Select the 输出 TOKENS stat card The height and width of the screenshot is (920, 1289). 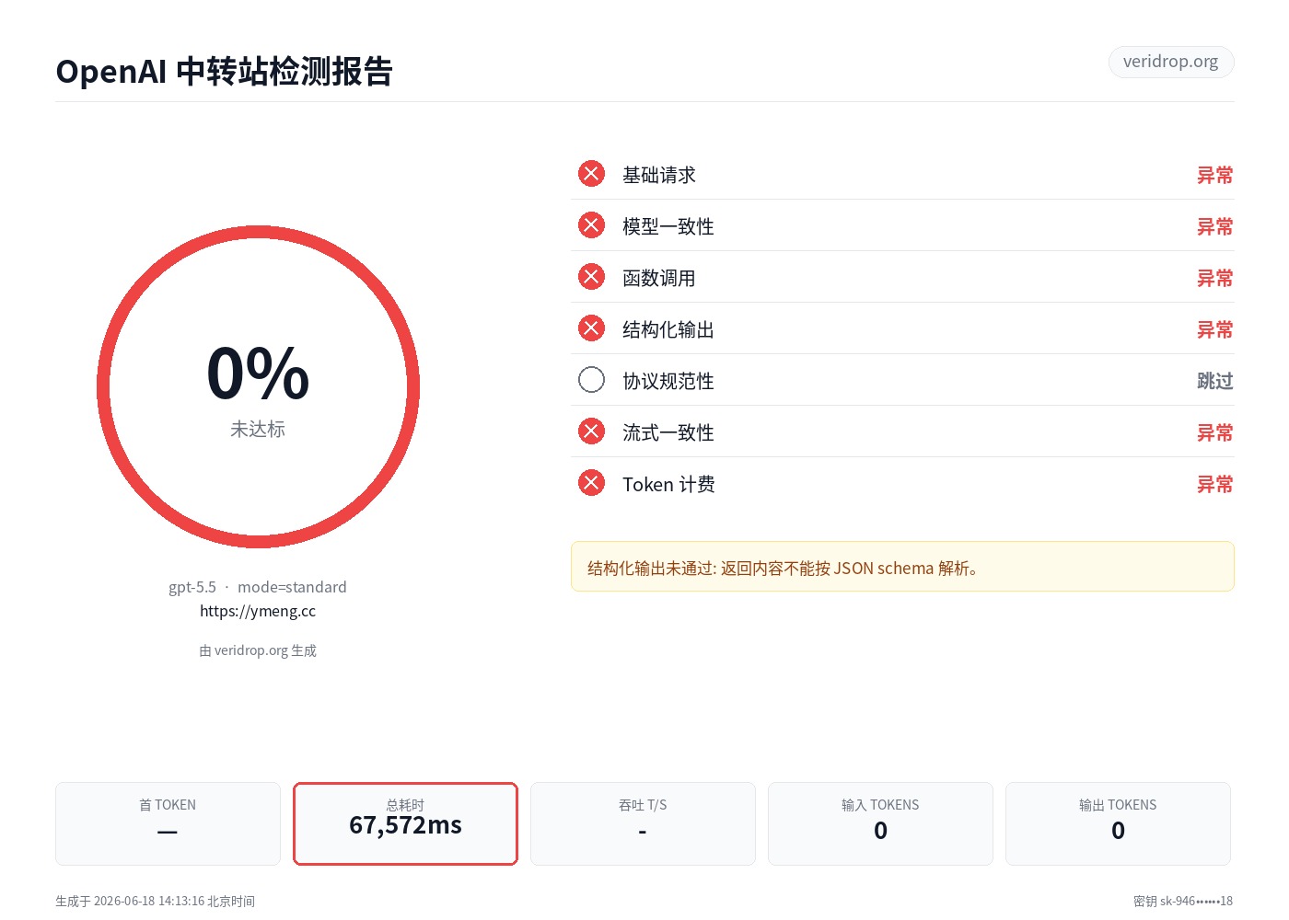(1118, 823)
